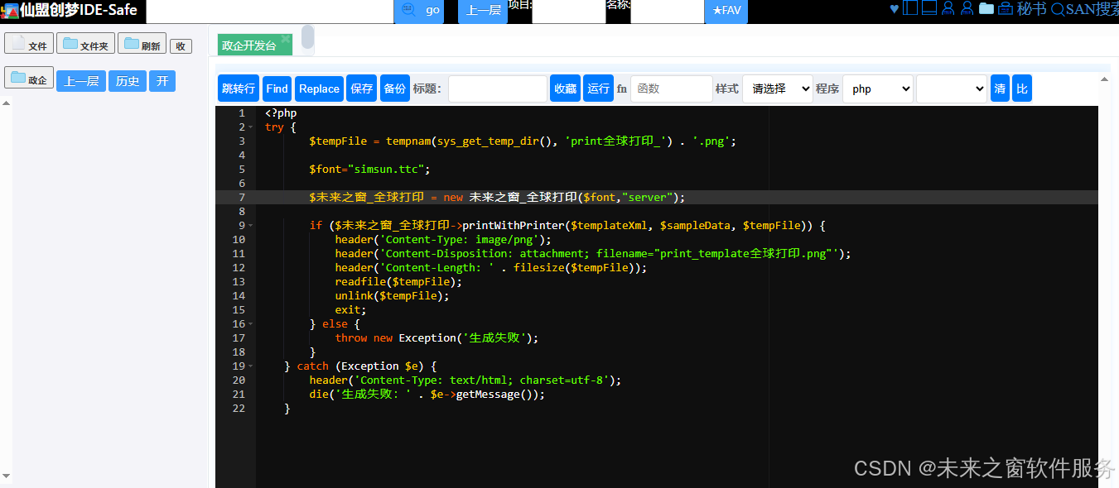This screenshot has width=1119, height=488.
Task: Click the tab bar scroll handle
Action: [x=308, y=37]
